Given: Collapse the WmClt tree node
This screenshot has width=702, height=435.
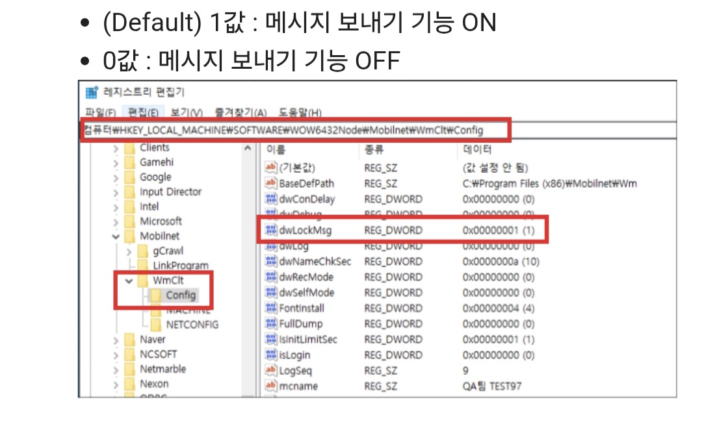Looking at the screenshot, I should (129, 280).
